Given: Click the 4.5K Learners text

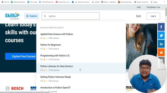Looking at the screenshot, I should tap(53, 81).
